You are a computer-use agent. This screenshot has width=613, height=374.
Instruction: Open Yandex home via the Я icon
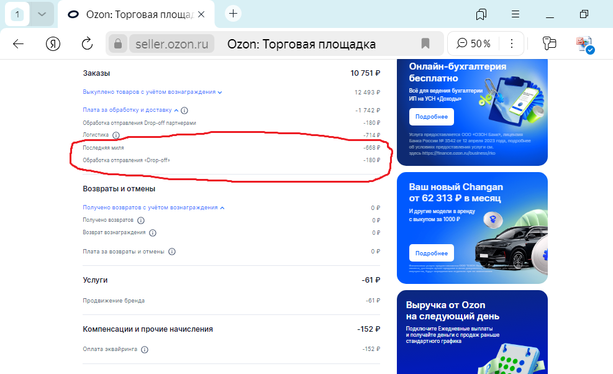click(x=53, y=44)
